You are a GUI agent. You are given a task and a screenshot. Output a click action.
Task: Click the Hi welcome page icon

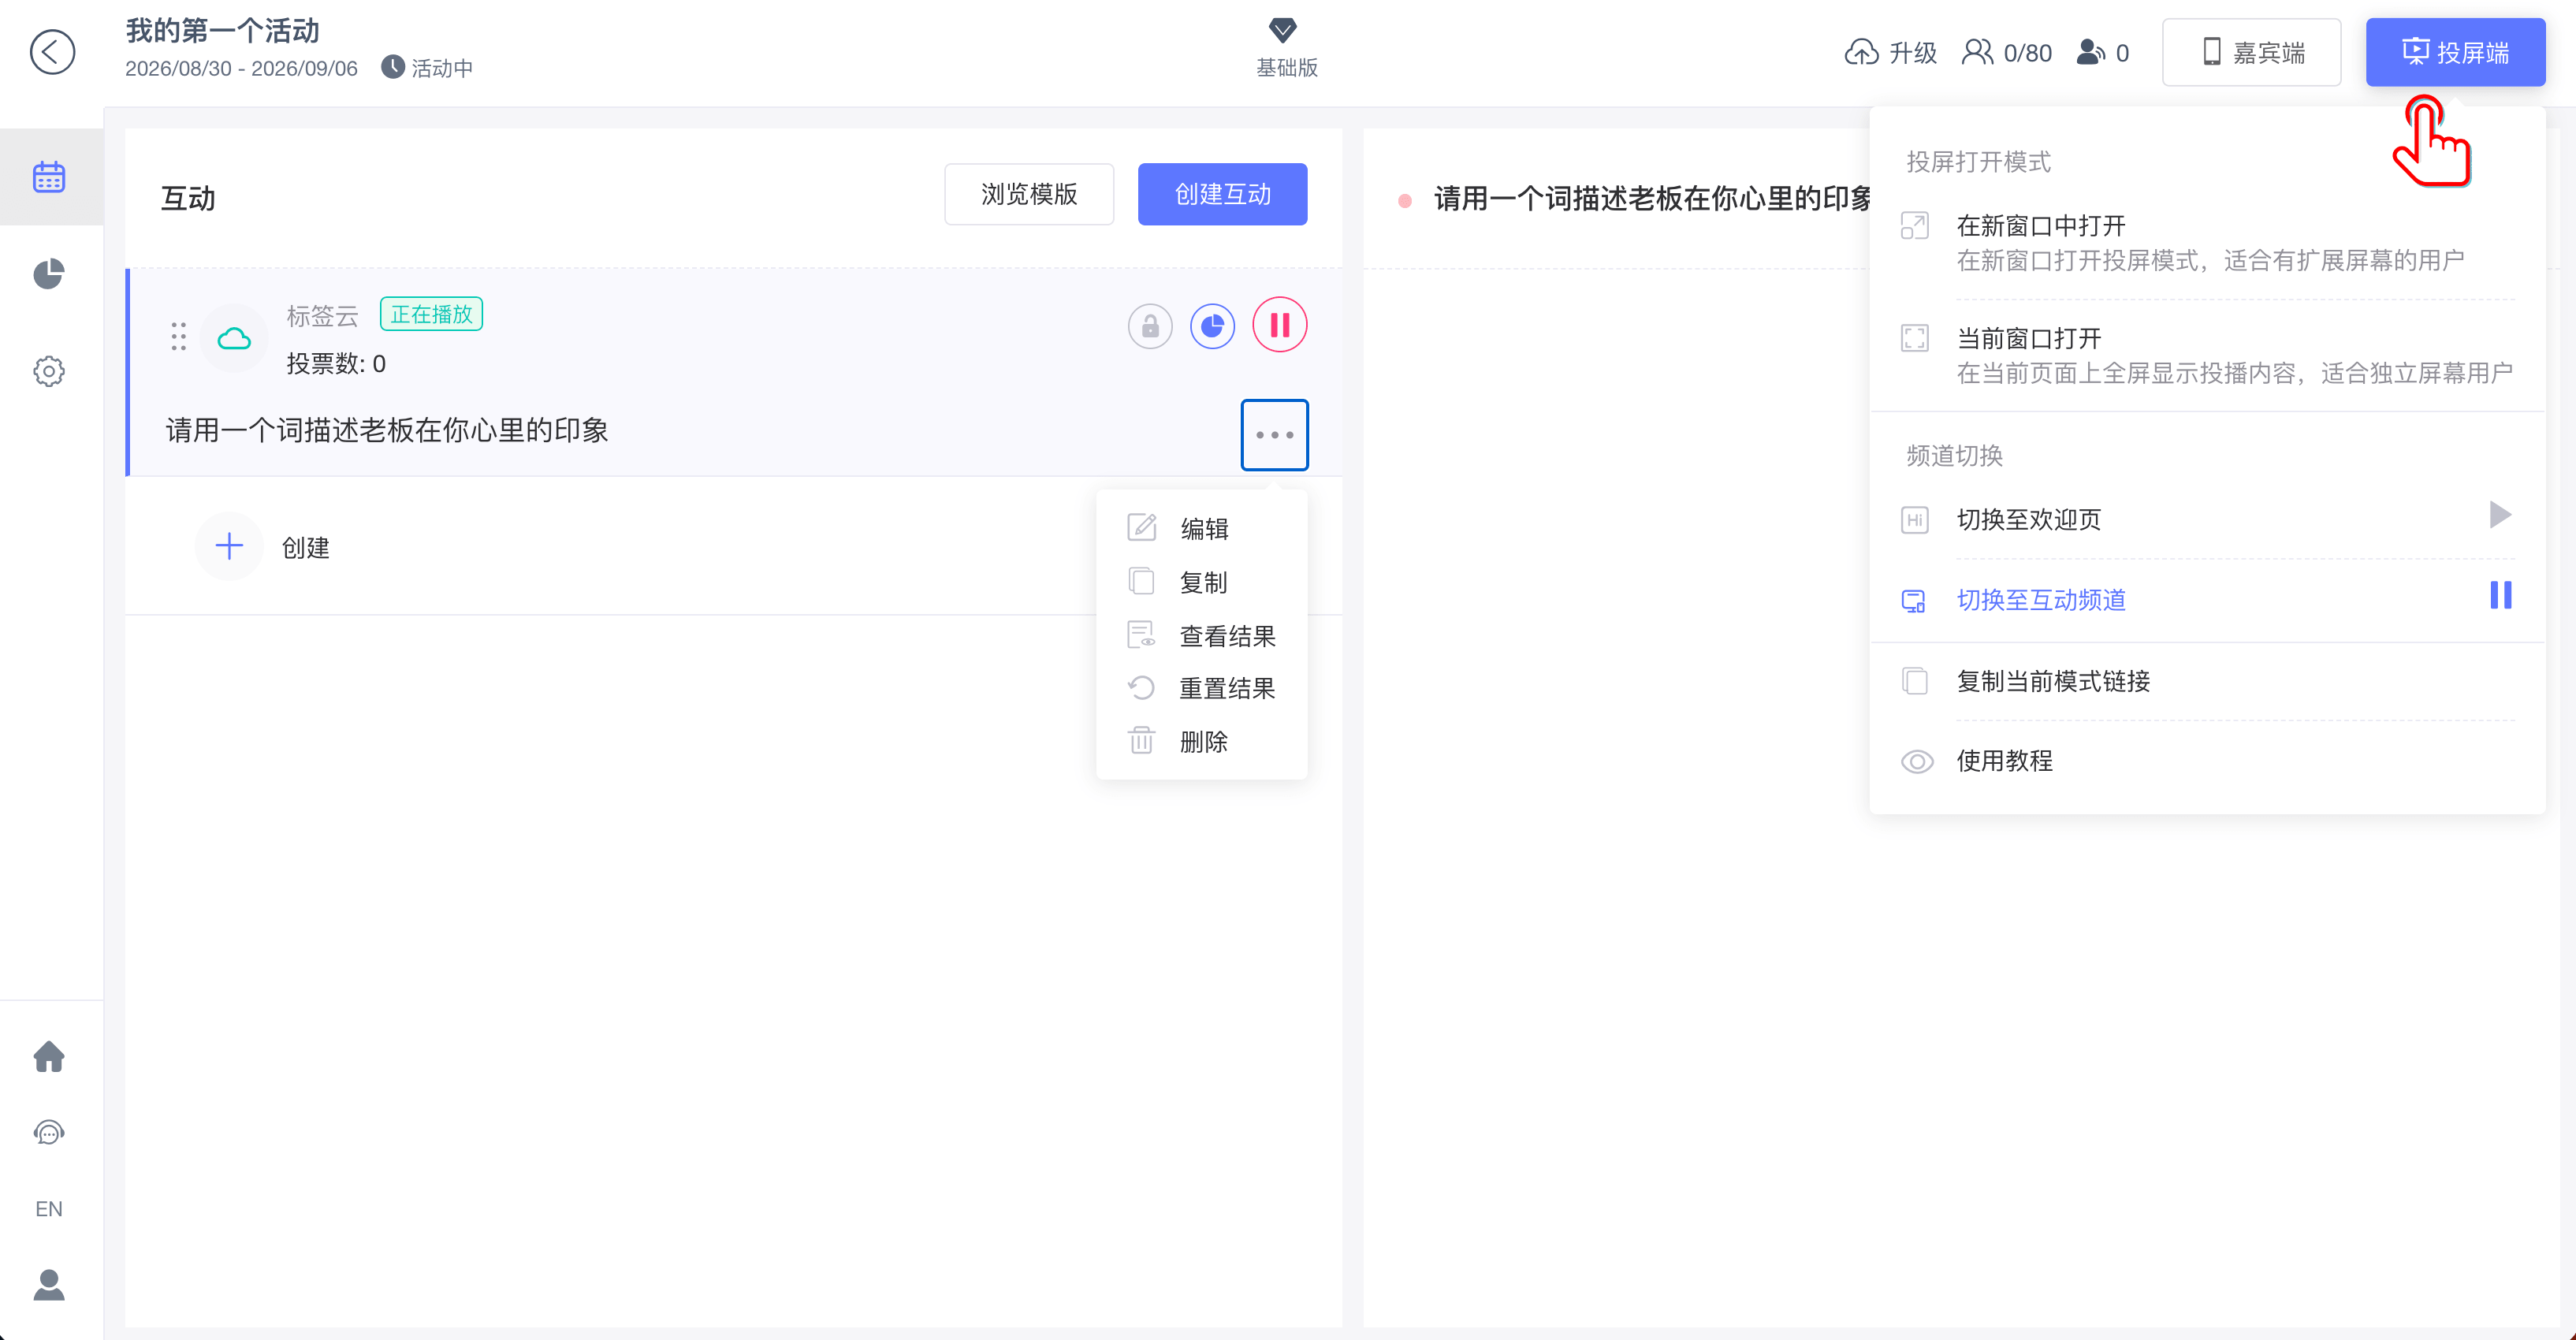[x=1914, y=520]
